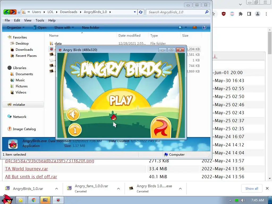Screen dimensions: 272x204
Task: Refresh the Explorer folder view
Action: 141,12
